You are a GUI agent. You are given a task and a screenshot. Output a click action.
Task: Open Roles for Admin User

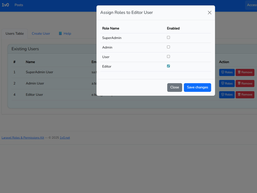click(x=227, y=84)
